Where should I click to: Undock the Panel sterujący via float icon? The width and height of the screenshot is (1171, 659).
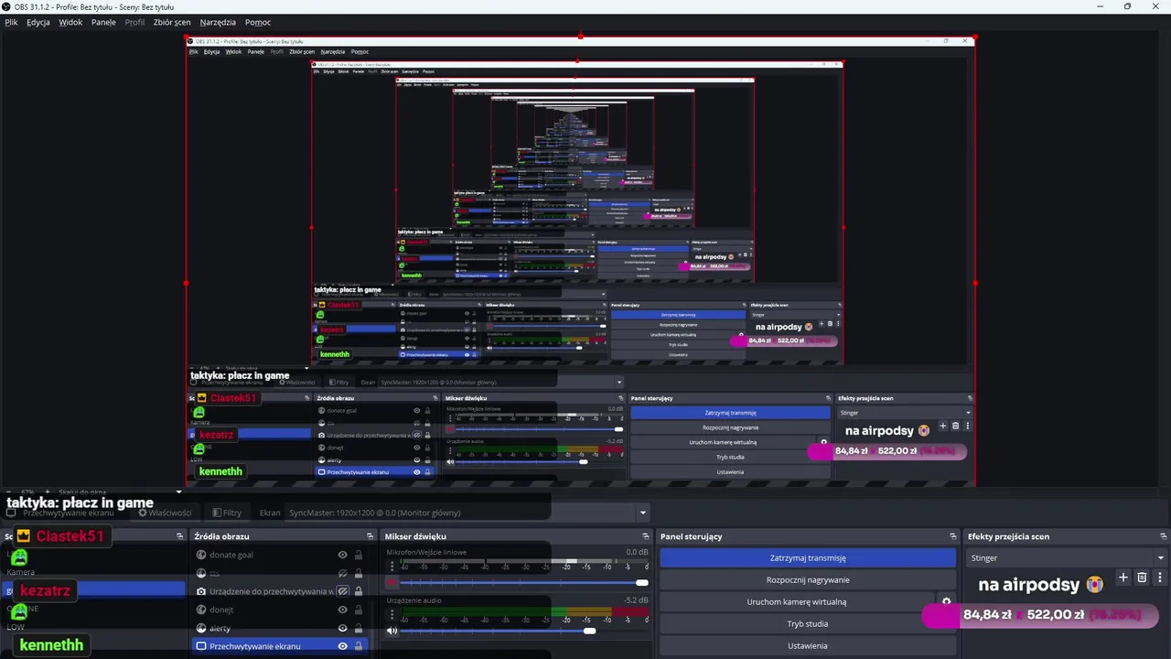coord(953,536)
